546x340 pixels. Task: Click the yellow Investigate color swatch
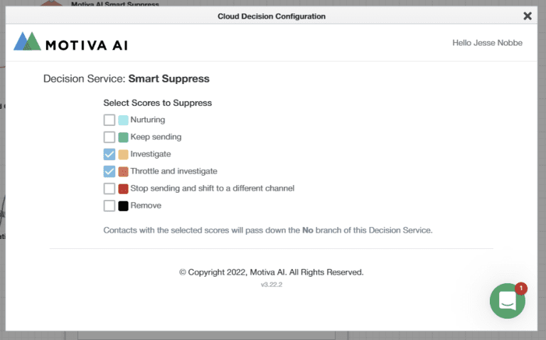click(x=123, y=154)
